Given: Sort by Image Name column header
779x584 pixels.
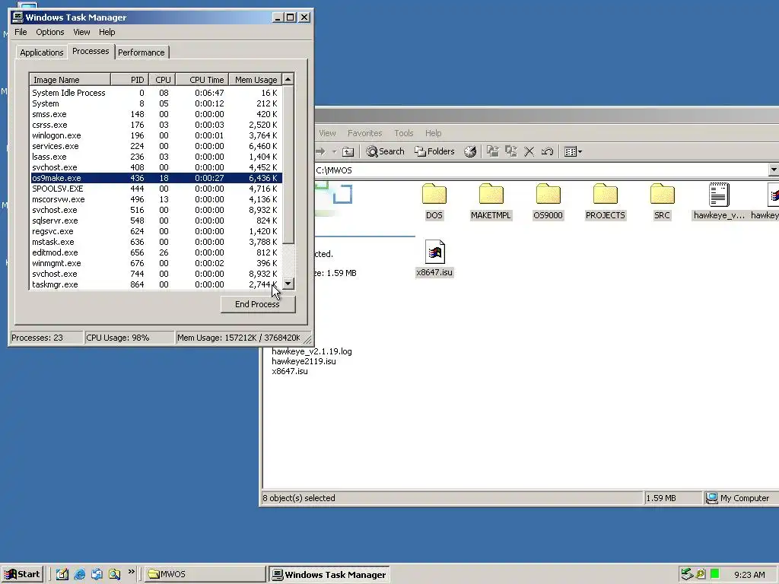Looking at the screenshot, I should tap(70, 79).
